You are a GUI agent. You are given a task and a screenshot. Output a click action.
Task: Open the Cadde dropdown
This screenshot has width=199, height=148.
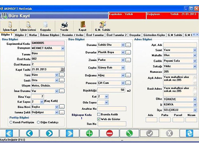click(195, 61)
